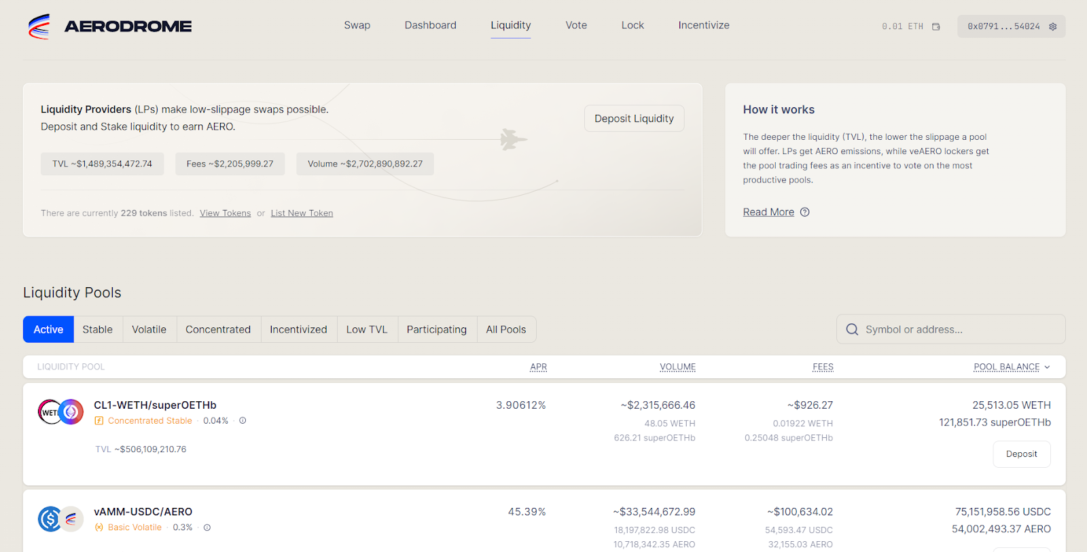Sort by VOLUME column header

(x=678, y=367)
